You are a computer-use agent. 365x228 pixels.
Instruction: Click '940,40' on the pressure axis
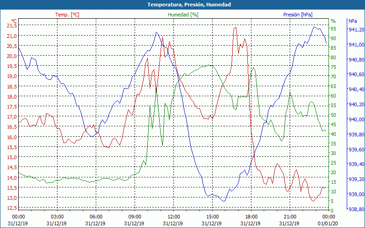pyautogui.click(x=356, y=89)
